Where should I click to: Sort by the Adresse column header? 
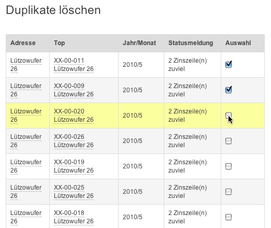click(23, 43)
